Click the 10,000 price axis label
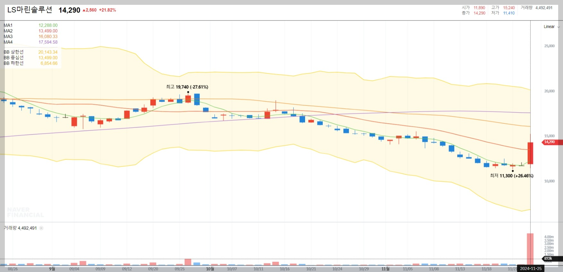Screen dimensions: 563x272 click(549, 181)
